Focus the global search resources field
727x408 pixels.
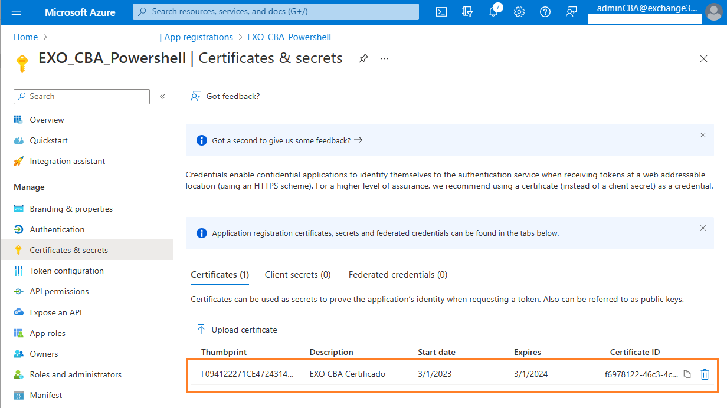tap(276, 12)
